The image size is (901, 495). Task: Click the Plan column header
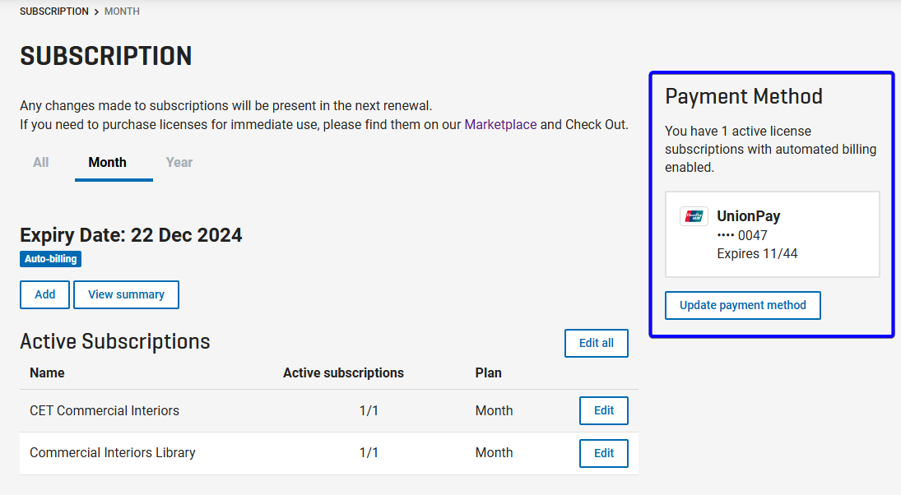489,373
